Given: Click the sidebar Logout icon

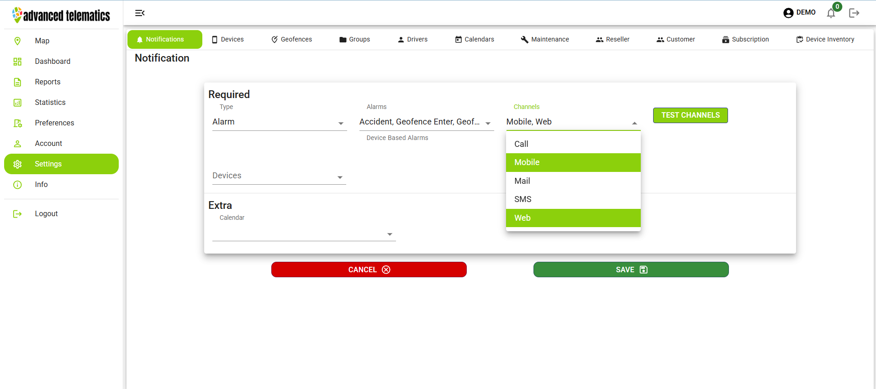Looking at the screenshot, I should [x=17, y=214].
